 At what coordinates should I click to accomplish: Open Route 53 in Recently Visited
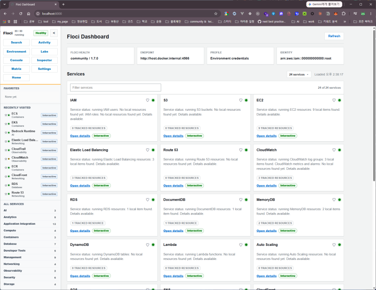[18, 193]
